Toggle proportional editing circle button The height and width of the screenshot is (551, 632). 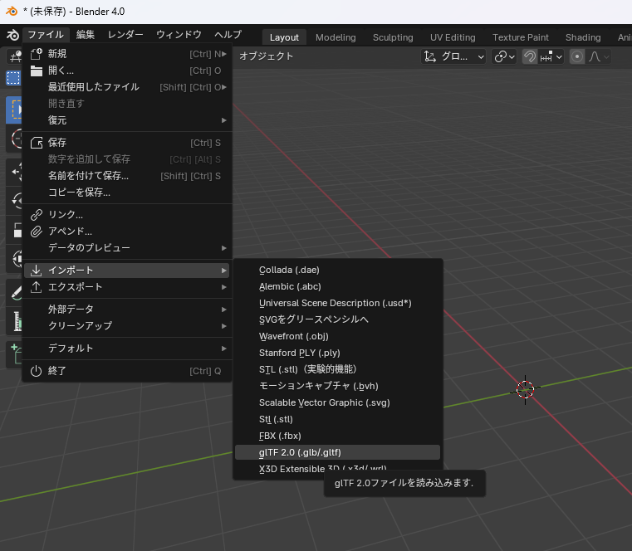click(x=577, y=56)
